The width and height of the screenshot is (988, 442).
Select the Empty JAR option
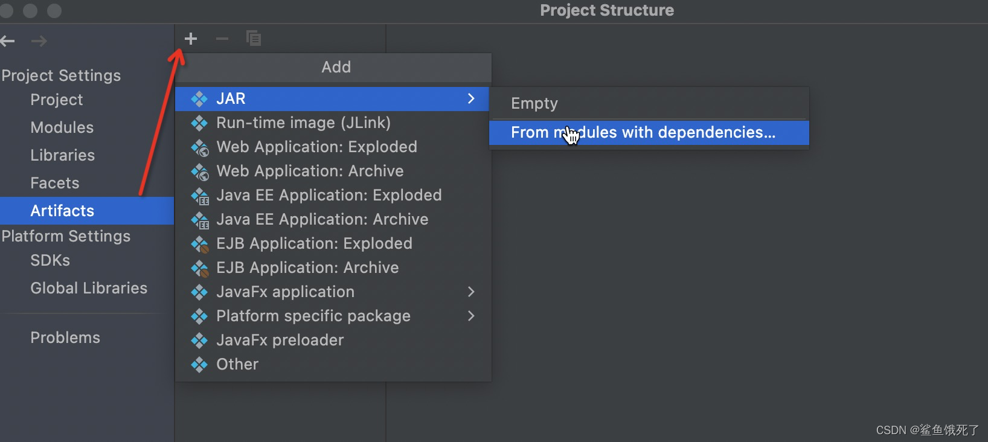[x=534, y=103]
